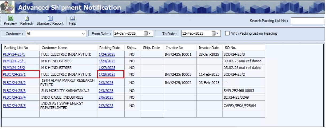The height and width of the screenshot is (129, 326).
Task: Open the Customer dropdown showing All
Action: click(x=56, y=34)
